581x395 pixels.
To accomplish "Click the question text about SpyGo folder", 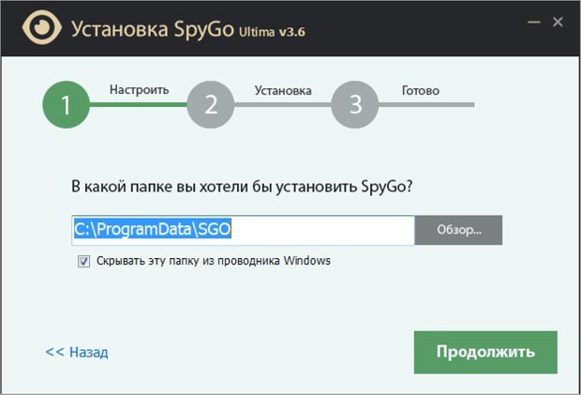I will coord(242,187).
